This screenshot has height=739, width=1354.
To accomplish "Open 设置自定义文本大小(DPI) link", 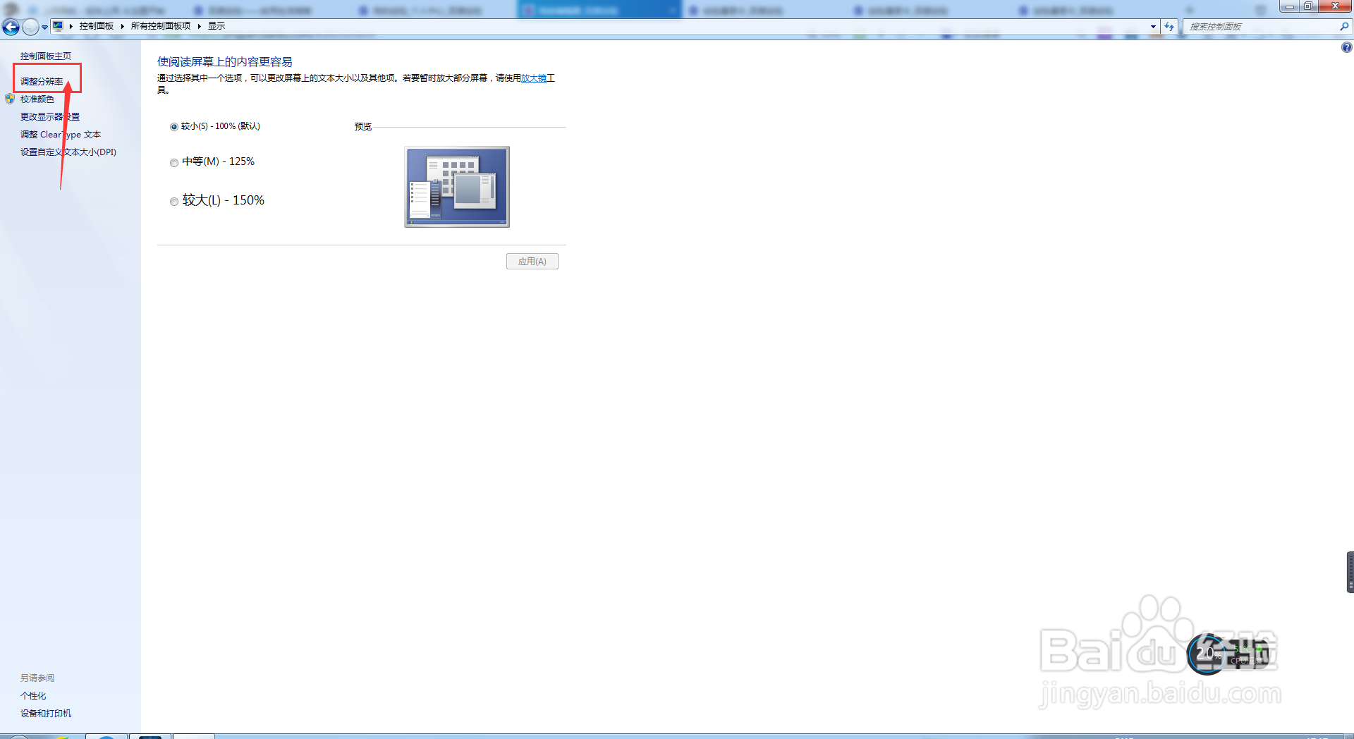I will [x=68, y=152].
